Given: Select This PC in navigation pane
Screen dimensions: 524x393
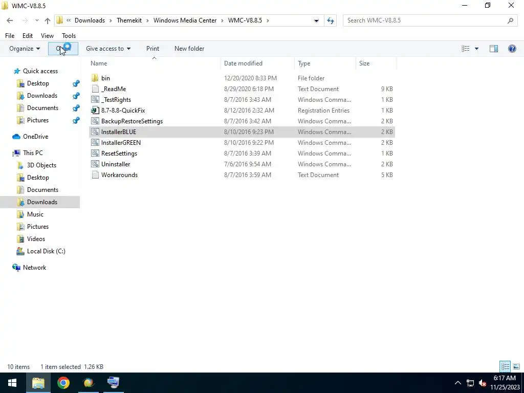Looking at the screenshot, I should [x=33, y=153].
